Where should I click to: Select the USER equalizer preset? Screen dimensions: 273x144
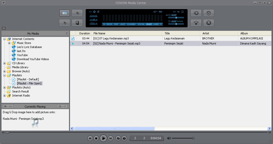point(156,24)
